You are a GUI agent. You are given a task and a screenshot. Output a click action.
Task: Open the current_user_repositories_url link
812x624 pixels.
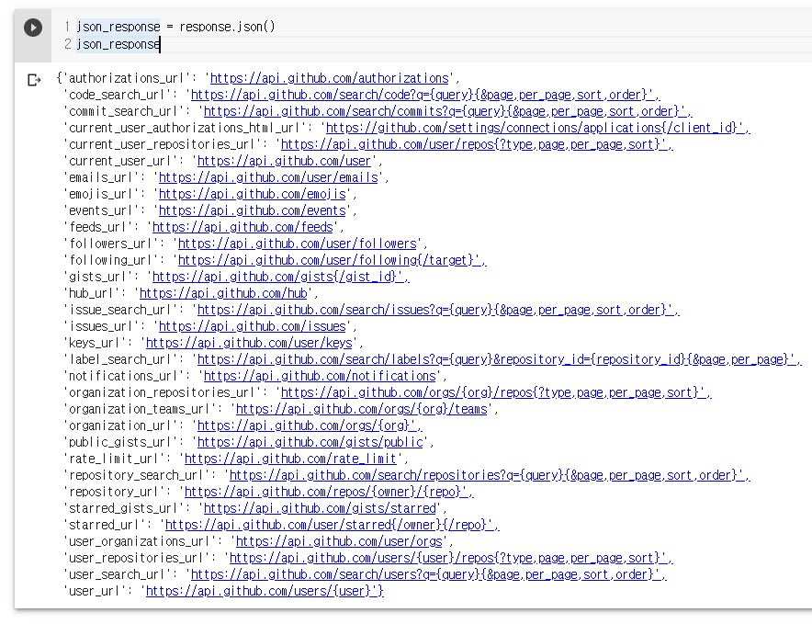click(477, 144)
